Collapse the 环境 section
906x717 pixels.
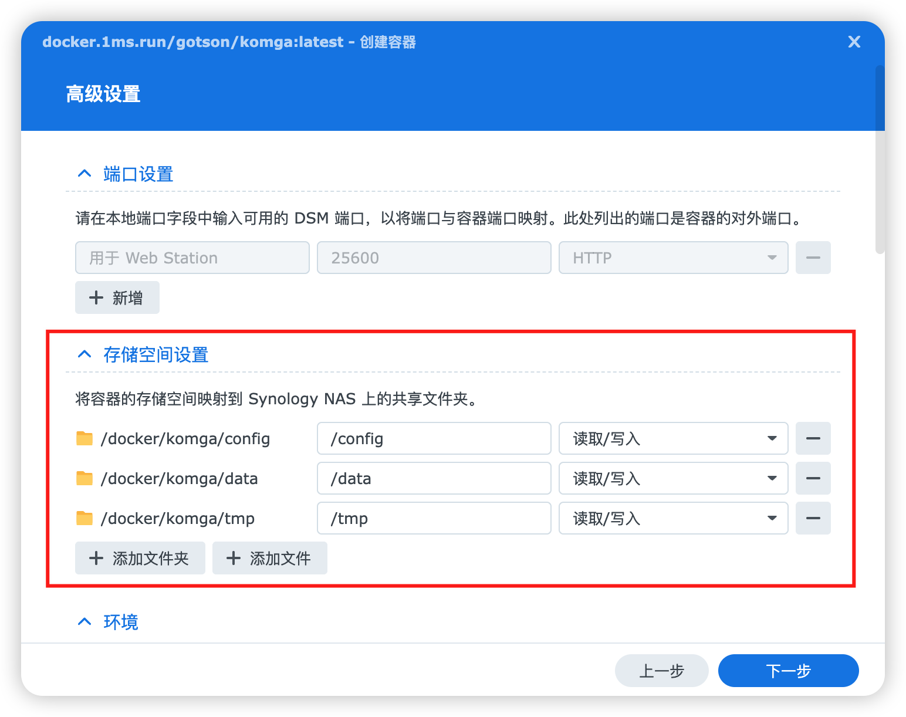coord(84,621)
